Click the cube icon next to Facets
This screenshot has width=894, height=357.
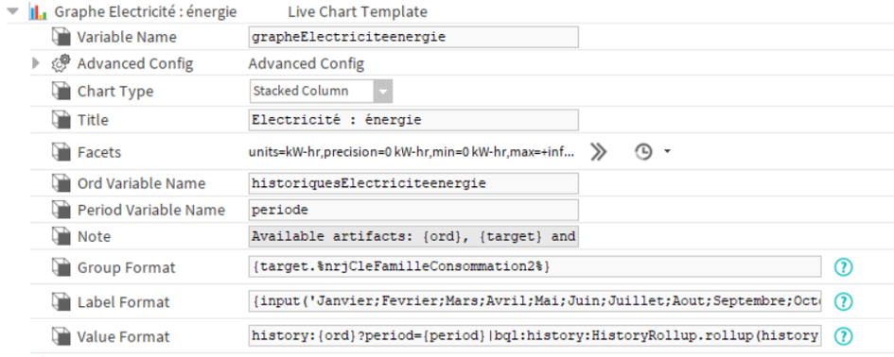pyautogui.click(x=61, y=152)
